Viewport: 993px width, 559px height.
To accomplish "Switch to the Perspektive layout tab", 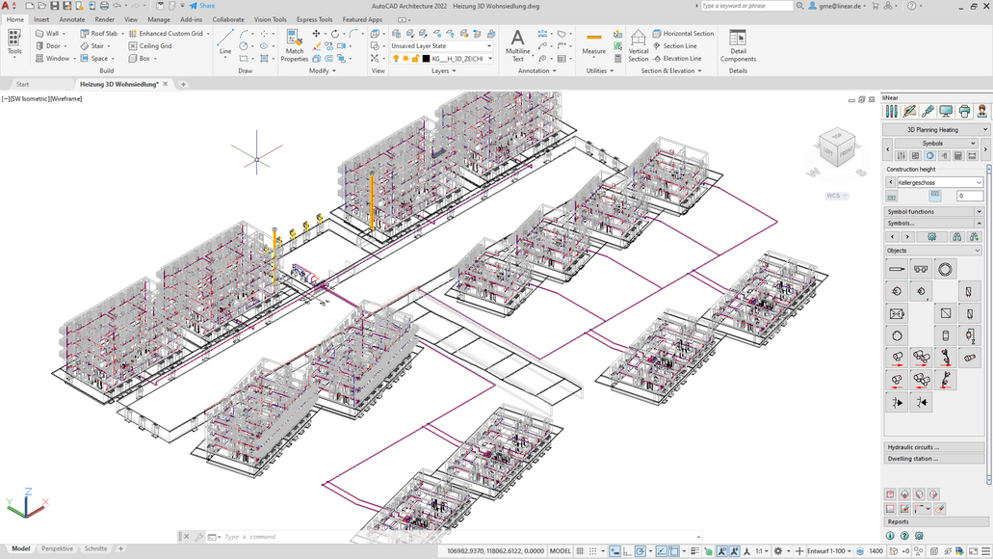I will (57, 548).
